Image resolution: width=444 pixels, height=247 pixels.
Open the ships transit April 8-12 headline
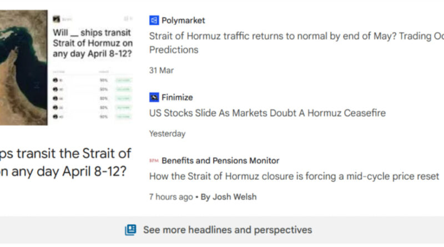[x=65, y=163]
